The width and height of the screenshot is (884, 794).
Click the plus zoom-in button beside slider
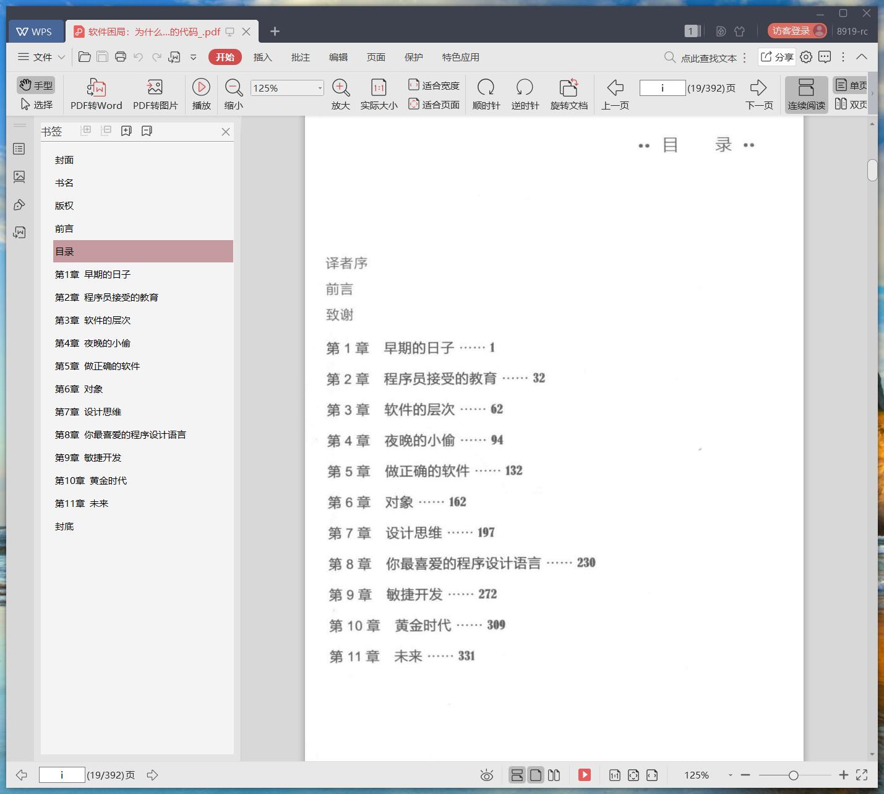[x=843, y=775]
